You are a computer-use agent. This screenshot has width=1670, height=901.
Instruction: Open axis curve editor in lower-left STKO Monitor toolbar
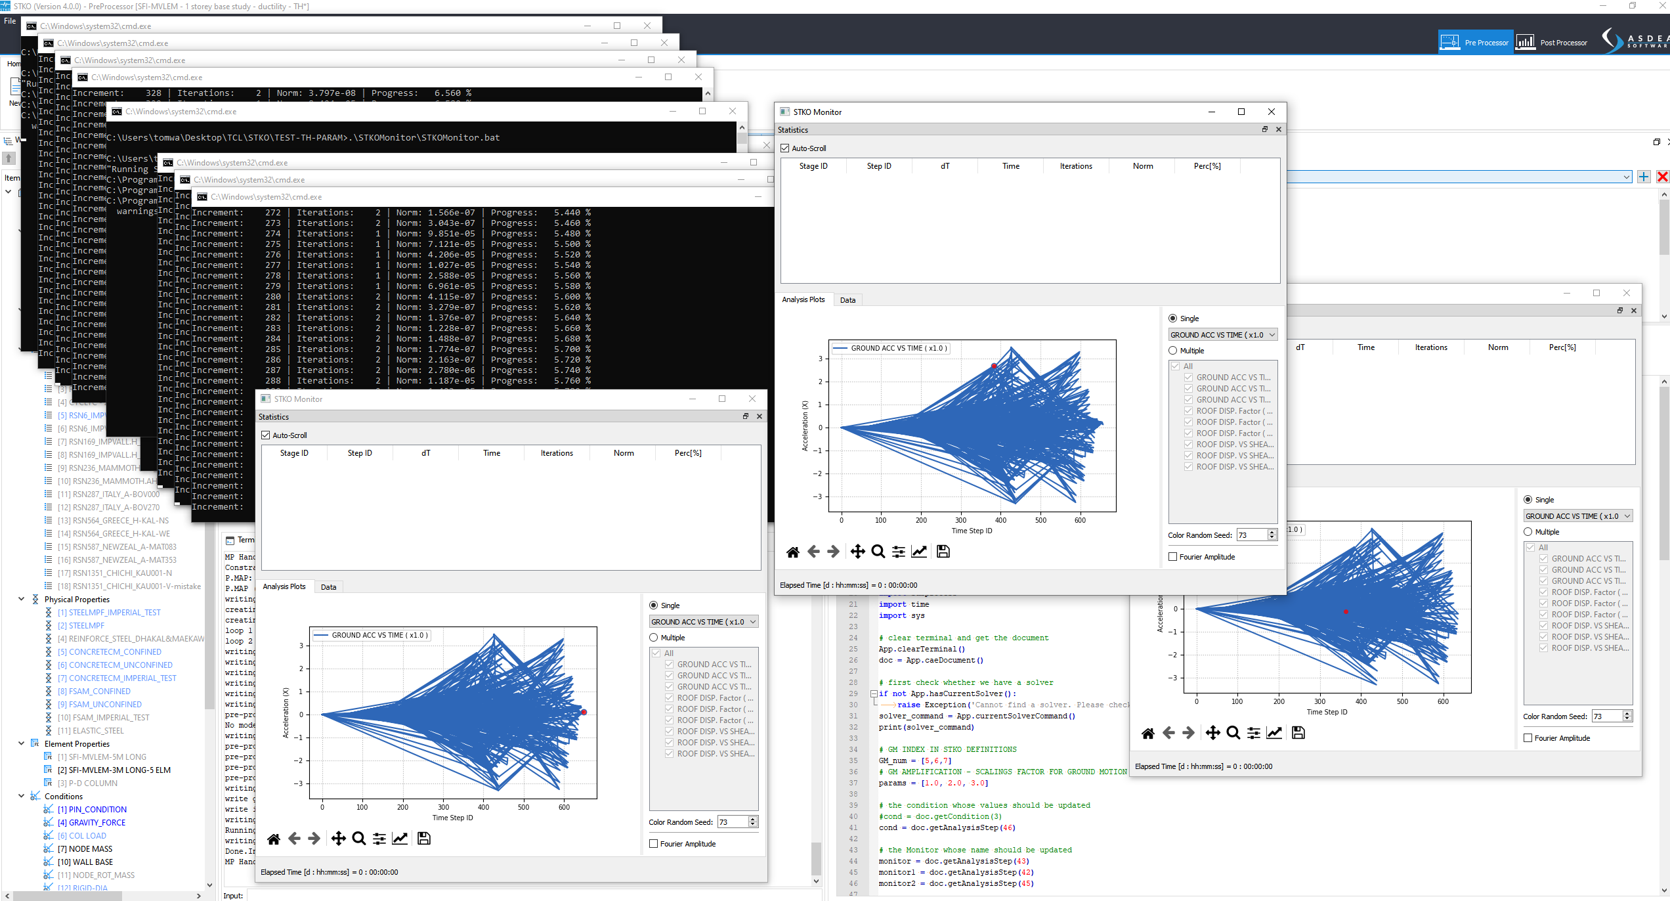pyautogui.click(x=400, y=839)
